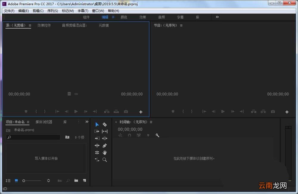Click Lift button in program monitor
298x194 pixels.
254,111
